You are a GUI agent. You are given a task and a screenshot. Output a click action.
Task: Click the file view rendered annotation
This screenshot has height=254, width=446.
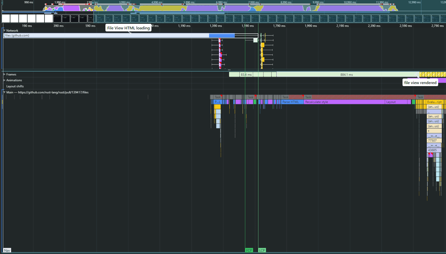[x=420, y=83]
